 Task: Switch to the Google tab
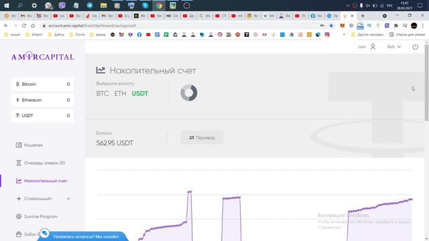205,16
